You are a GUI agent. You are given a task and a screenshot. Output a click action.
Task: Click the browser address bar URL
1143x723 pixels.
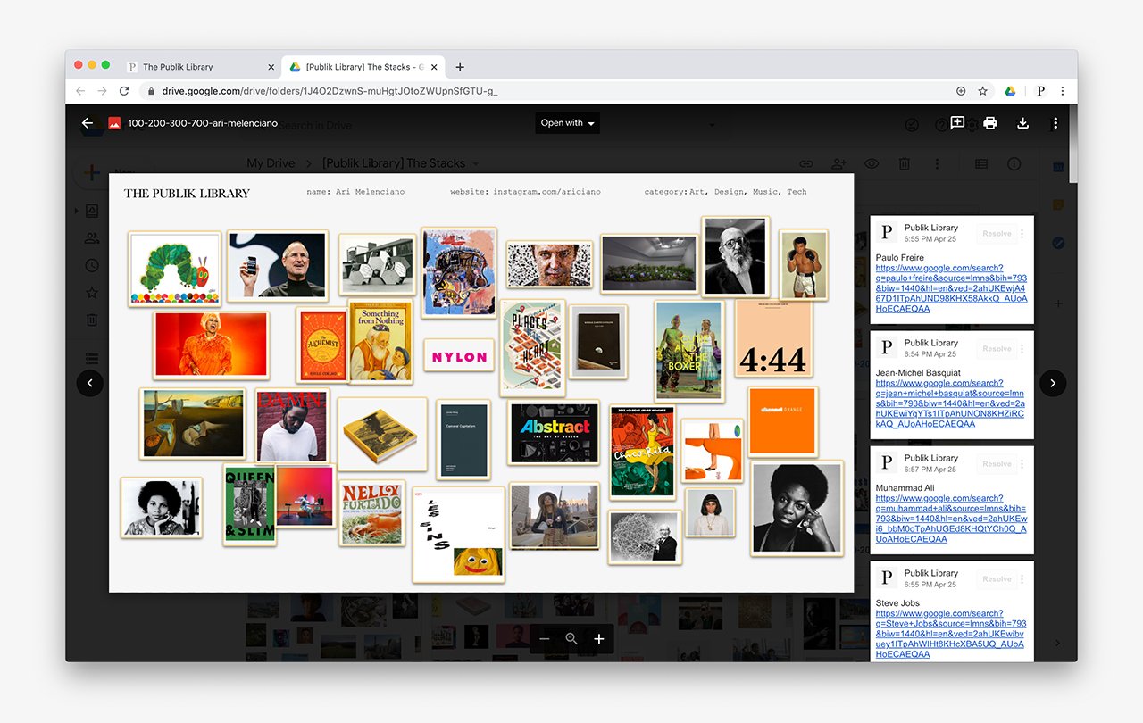tap(330, 91)
